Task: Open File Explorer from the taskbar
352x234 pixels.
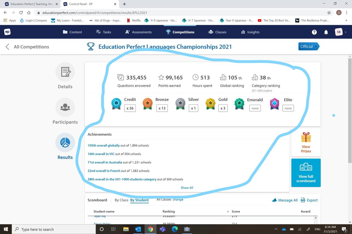Action: (x=126, y=229)
